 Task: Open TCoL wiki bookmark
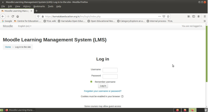tap(50, 21)
